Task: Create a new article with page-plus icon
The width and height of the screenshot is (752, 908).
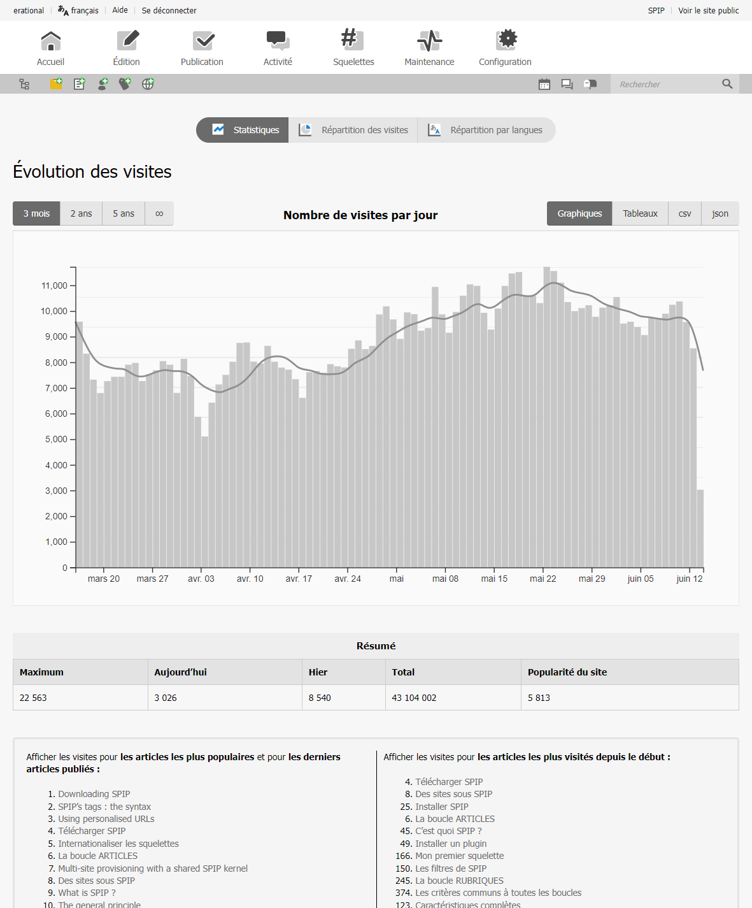Action: pyautogui.click(x=79, y=83)
